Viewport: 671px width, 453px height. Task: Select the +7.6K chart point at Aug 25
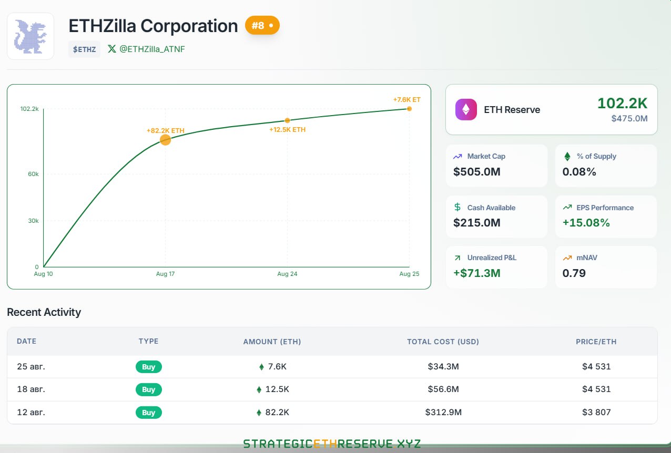click(409, 109)
